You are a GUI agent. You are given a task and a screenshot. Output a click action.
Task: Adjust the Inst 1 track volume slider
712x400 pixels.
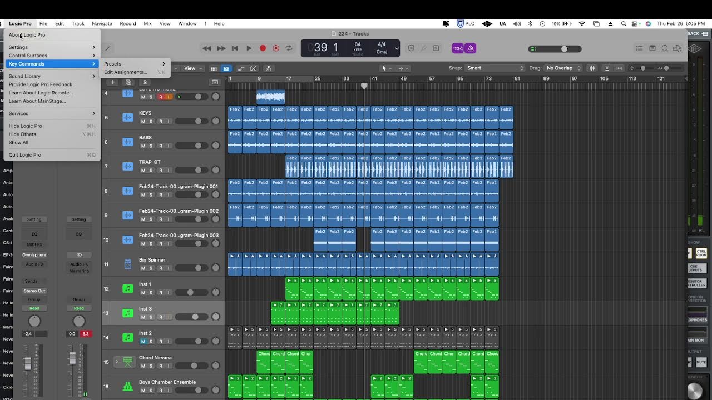pos(190,292)
